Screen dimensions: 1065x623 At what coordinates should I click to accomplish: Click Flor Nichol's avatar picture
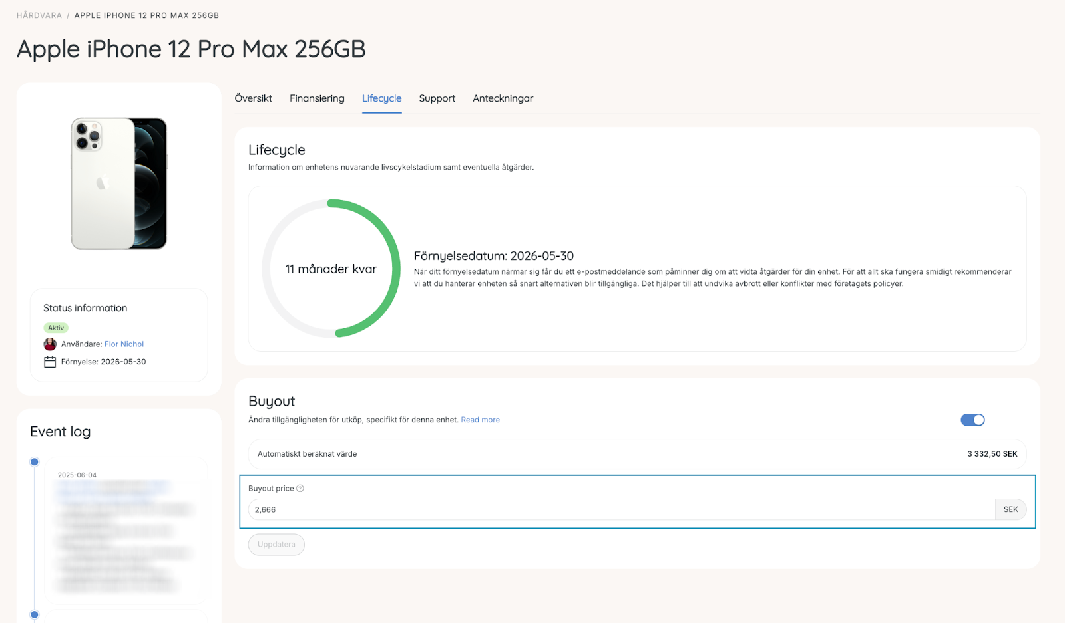pyautogui.click(x=50, y=344)
